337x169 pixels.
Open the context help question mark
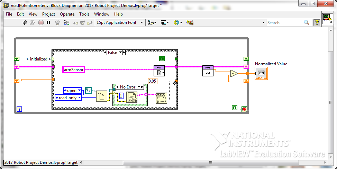317,23
